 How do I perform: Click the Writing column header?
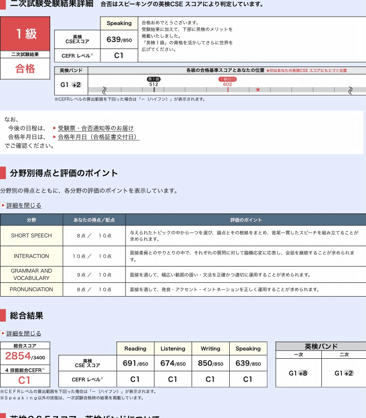click(211, 348)
